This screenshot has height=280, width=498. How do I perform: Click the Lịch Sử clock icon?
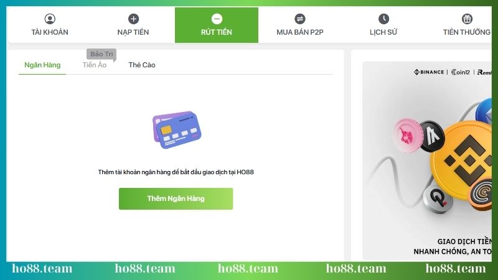(x=383, y=19)
